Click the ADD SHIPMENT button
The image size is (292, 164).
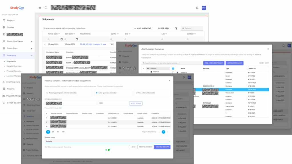click(143, 28)
